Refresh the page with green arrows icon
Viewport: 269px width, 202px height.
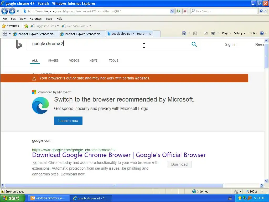[x=178, y=11]
